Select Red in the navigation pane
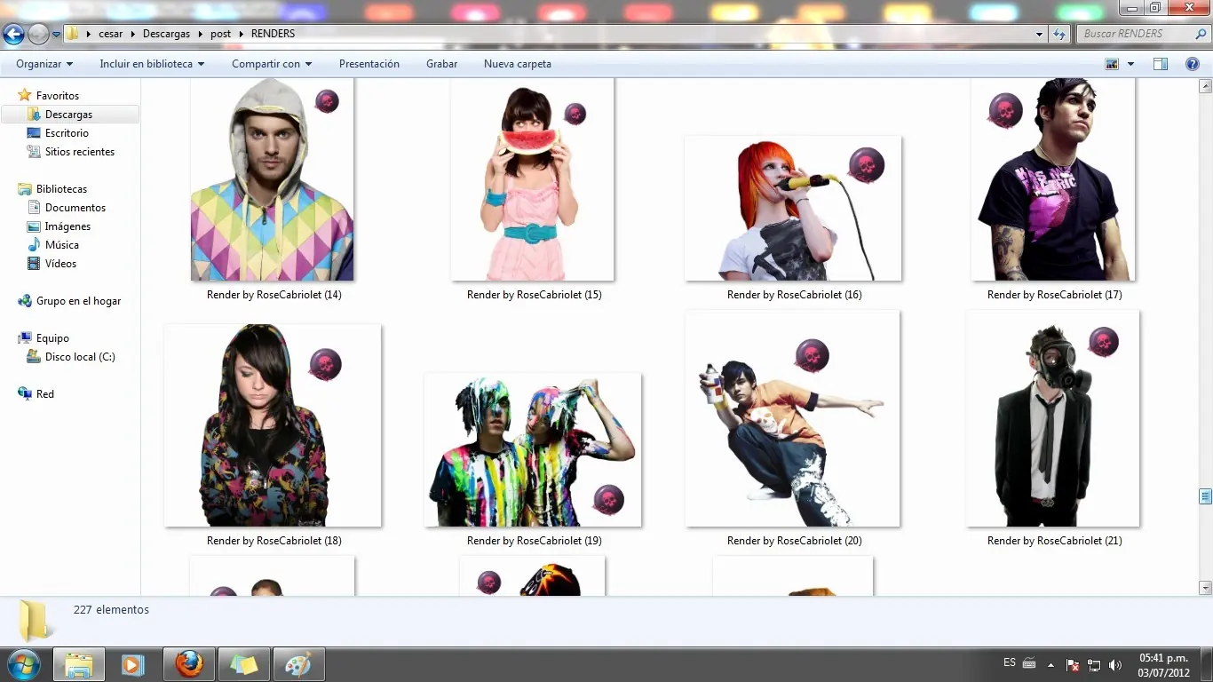1213x682 pixels. (45, 394)
